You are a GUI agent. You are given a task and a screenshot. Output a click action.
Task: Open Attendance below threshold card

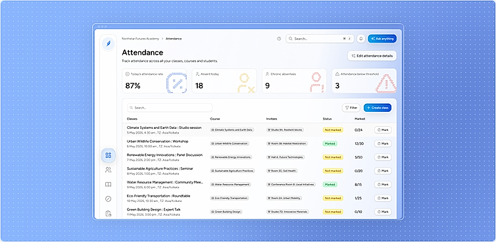[364, 81]
